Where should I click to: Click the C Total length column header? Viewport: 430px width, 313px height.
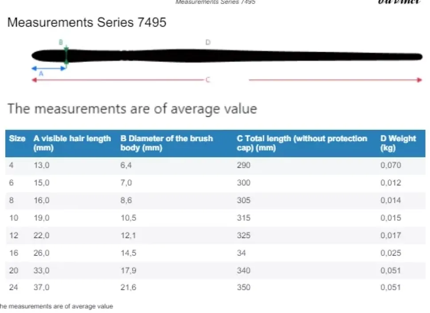coord(302,143)
